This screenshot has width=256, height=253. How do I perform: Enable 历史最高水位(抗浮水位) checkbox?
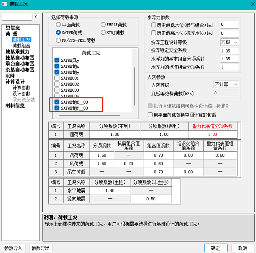pyautogui.click(x=154, y=33)
